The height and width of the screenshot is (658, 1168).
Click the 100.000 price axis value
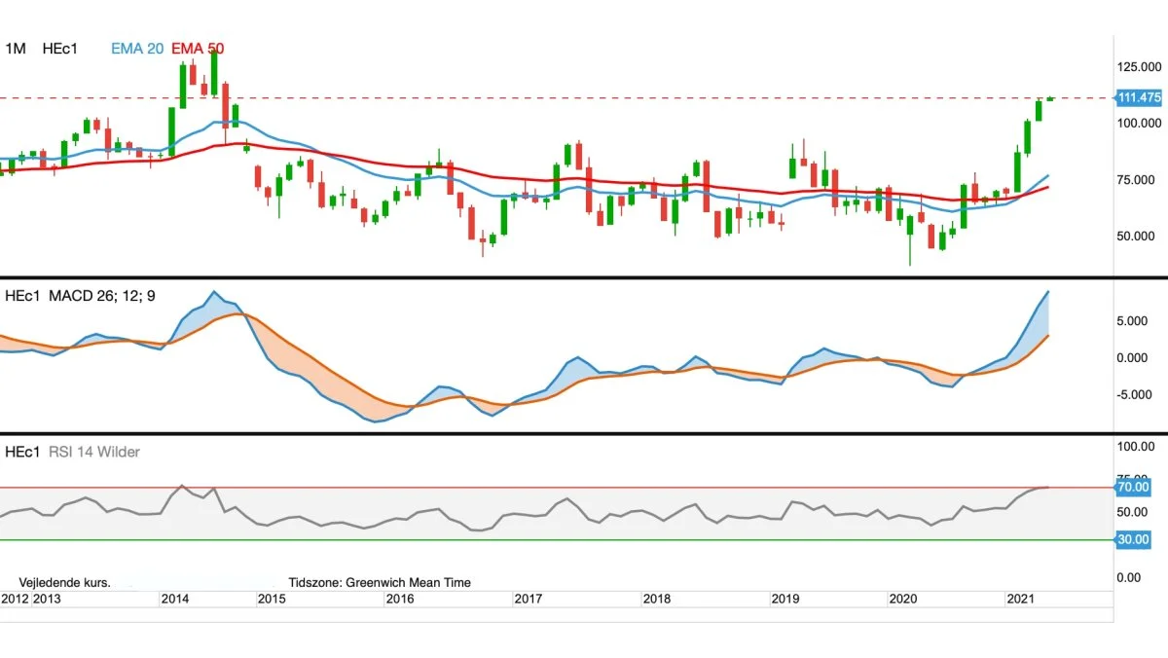click(1140, 123)
